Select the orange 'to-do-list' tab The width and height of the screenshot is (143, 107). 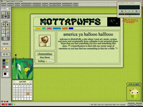tap(65, 28)
